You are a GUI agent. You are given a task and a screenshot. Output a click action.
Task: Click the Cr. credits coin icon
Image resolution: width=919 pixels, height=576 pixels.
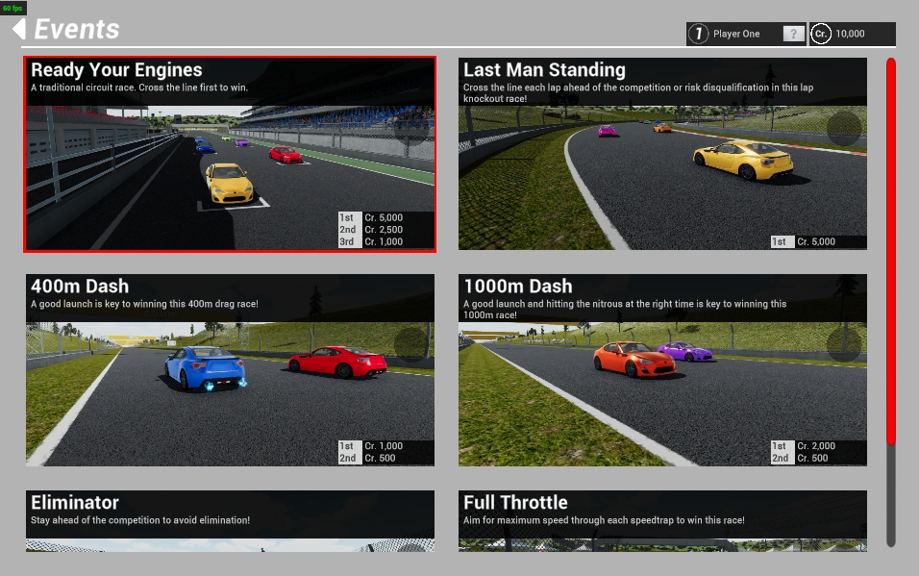point(820,34)
